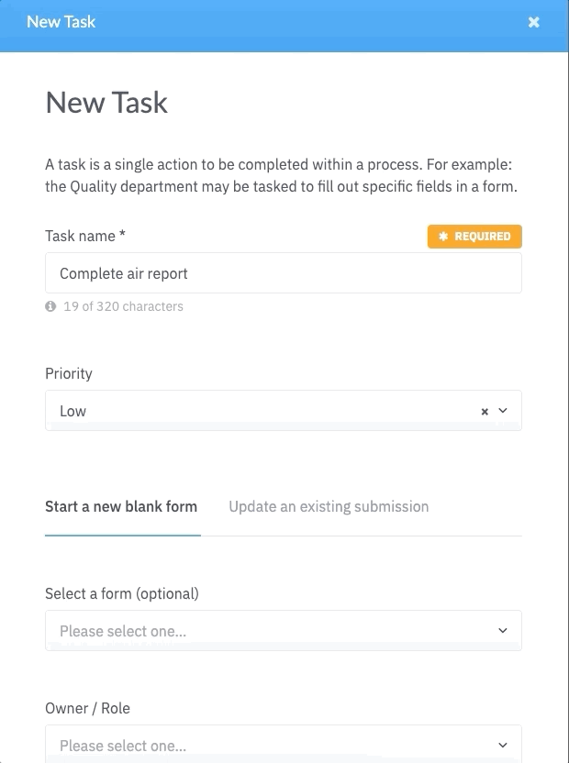Focus the Task name input field
This screenshot has width=569, height=763.
click(284, 273)
